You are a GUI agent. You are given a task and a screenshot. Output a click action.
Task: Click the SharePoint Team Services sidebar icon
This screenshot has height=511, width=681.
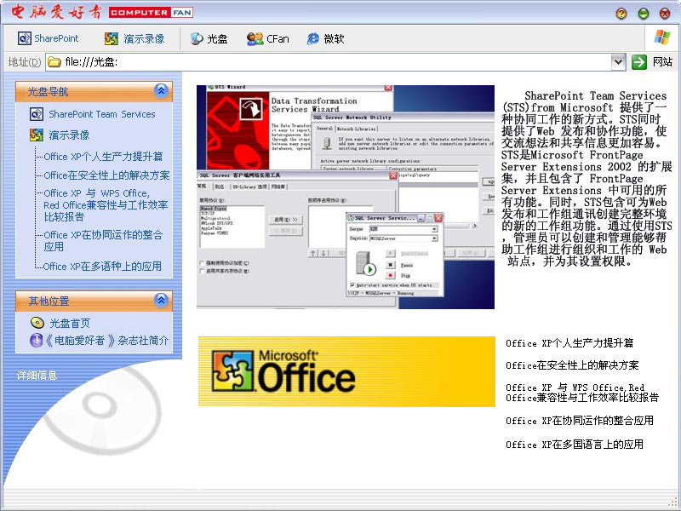37,114
